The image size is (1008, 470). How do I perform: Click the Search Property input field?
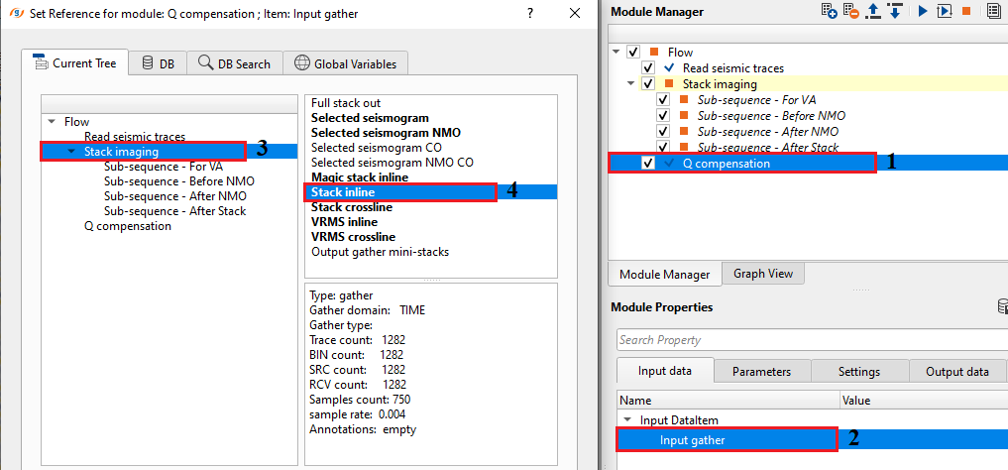coord(811,340)
